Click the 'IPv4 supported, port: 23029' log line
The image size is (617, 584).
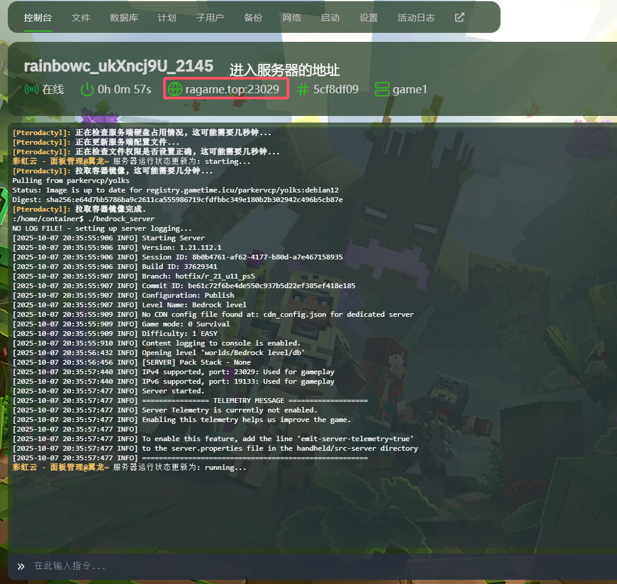click(174, 372)
